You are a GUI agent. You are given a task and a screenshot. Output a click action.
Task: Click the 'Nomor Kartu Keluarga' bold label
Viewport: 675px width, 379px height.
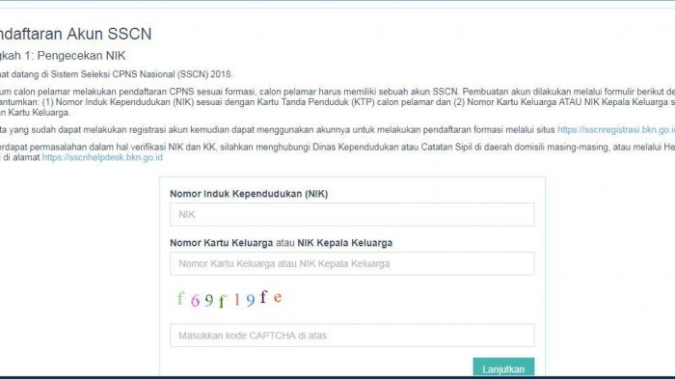point(221,243)
